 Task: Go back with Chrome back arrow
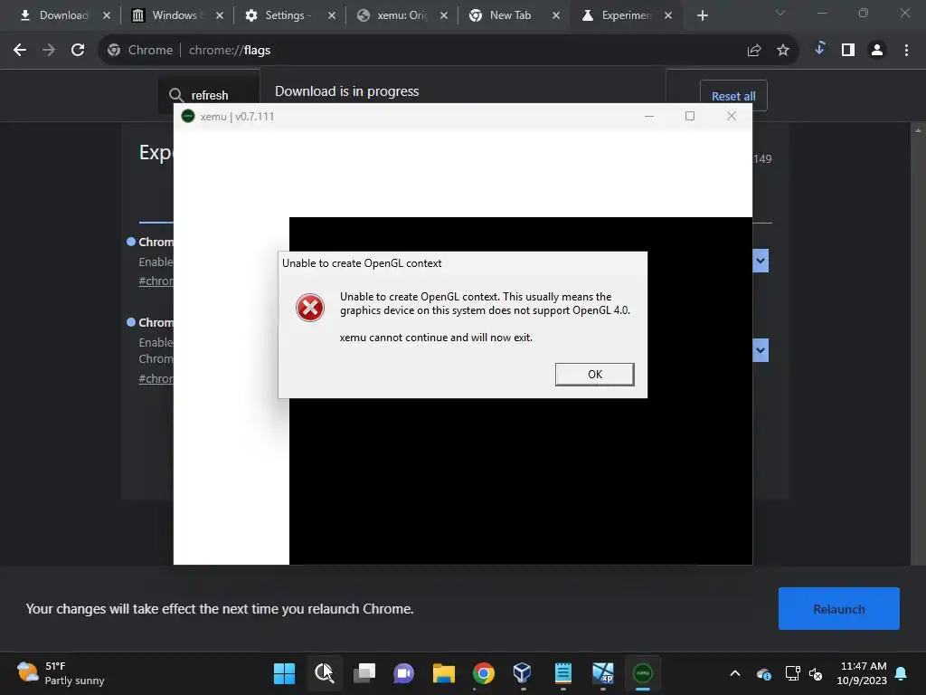coord(20,51)
